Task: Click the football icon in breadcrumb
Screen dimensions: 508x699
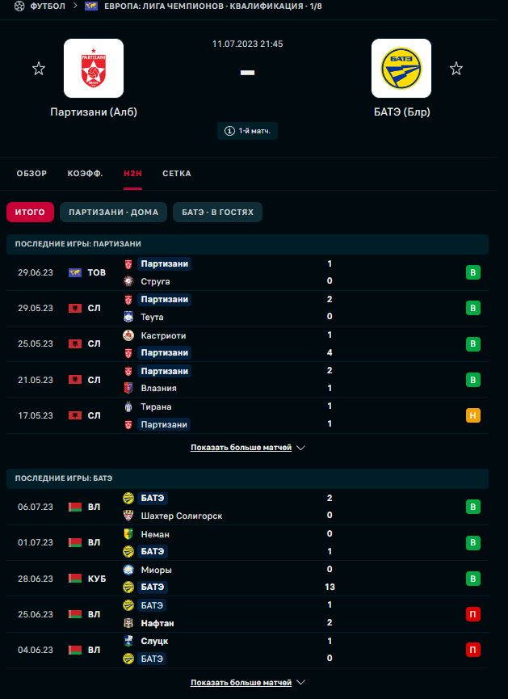Action: click(19, 6)
